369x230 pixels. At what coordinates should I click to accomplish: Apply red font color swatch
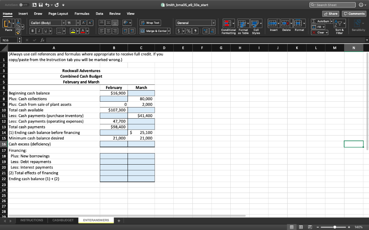83,31
